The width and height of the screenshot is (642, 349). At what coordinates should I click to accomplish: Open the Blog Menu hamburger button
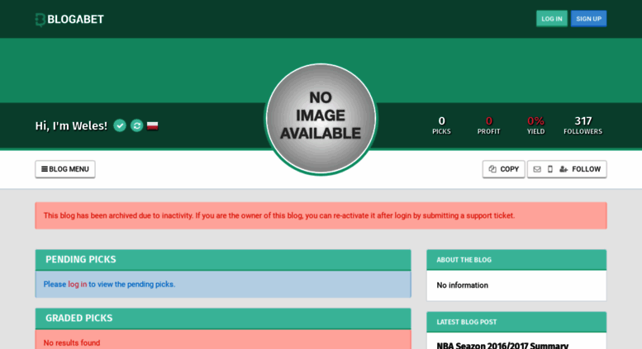coord(65,169)
